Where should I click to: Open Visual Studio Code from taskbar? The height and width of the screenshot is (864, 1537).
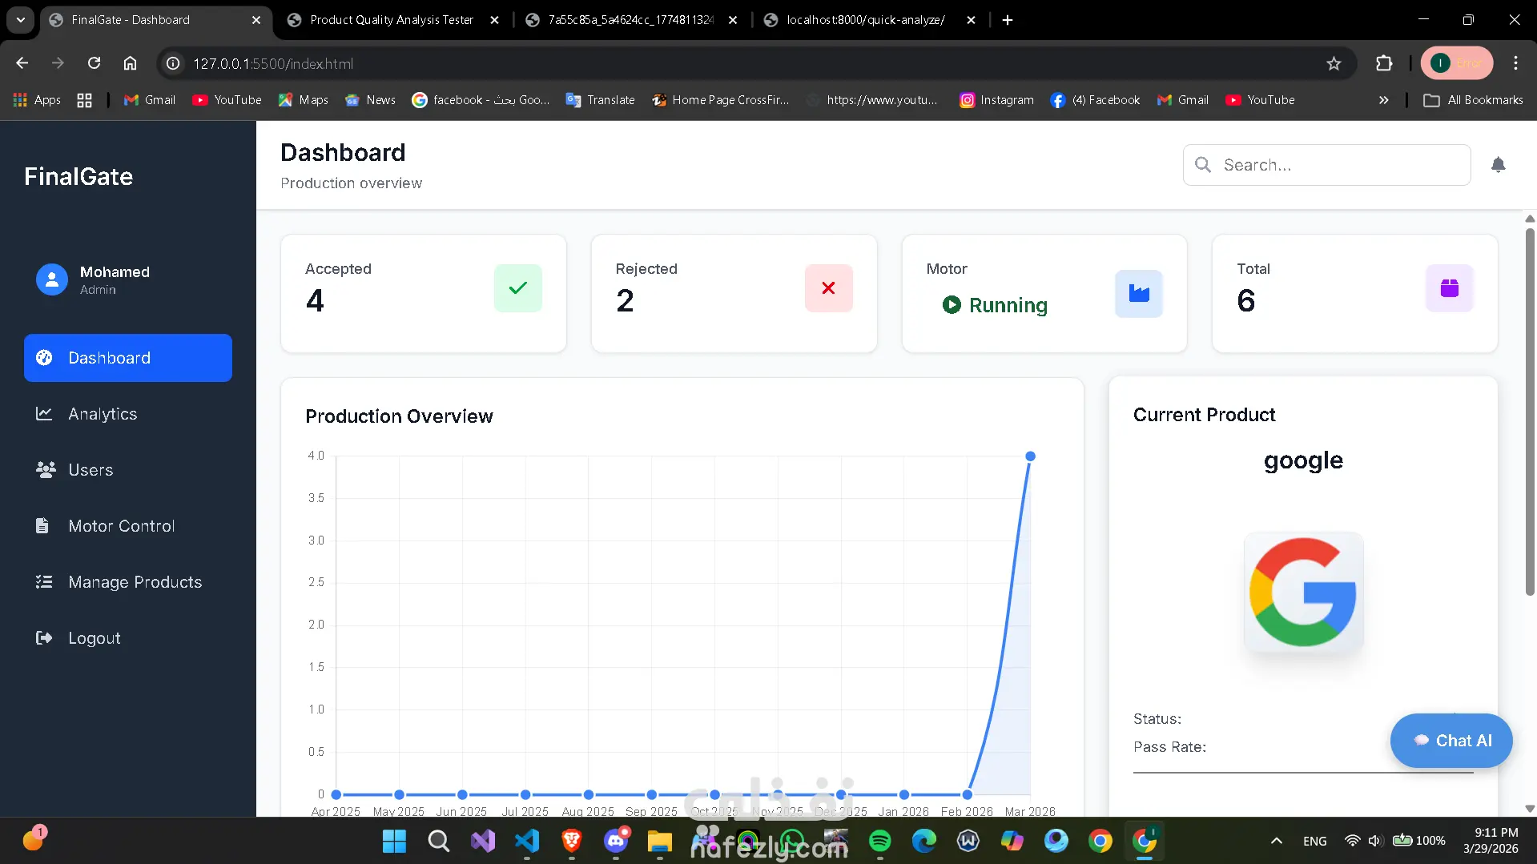click(x=527, y=841)
